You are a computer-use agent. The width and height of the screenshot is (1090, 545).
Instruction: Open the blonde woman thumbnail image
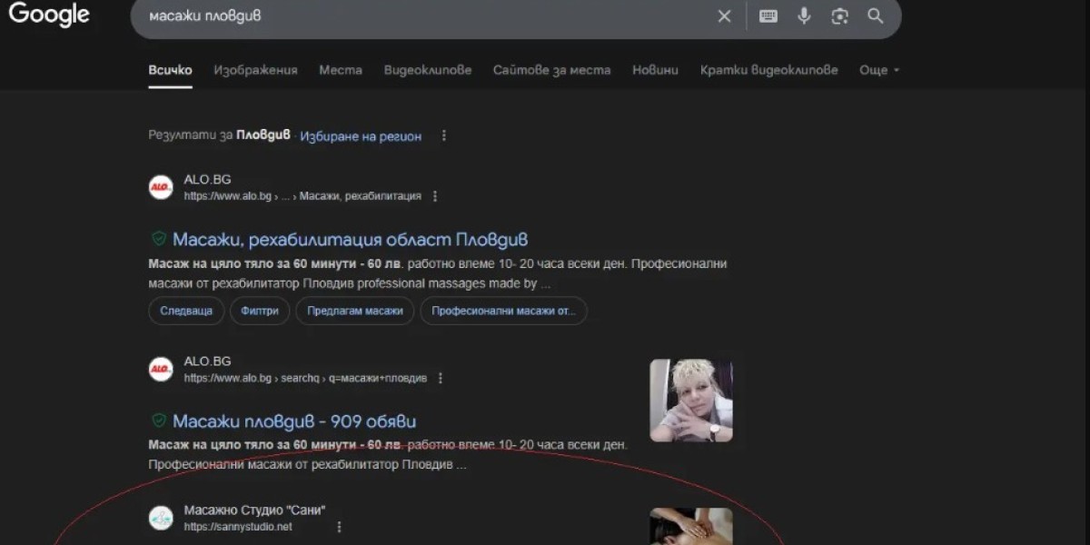[x=691, y=401]
